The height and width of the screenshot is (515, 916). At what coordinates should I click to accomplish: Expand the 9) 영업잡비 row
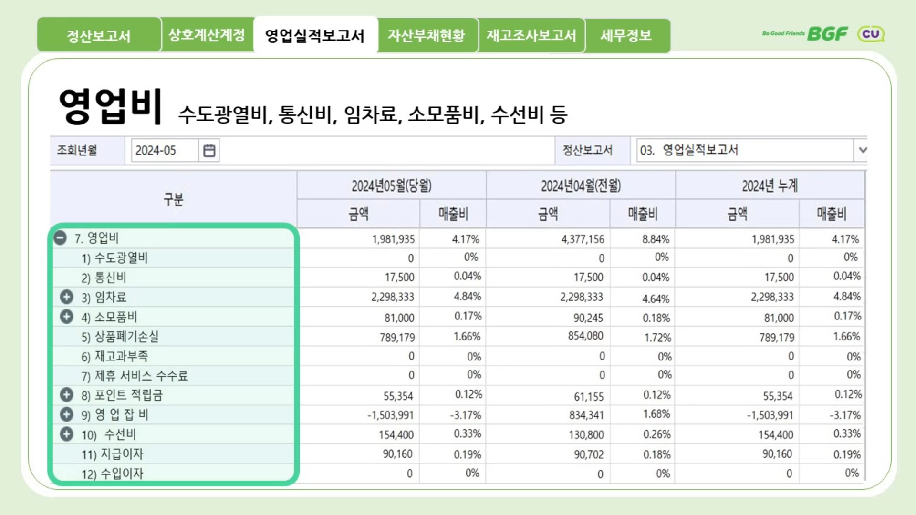tap(67, 414)
